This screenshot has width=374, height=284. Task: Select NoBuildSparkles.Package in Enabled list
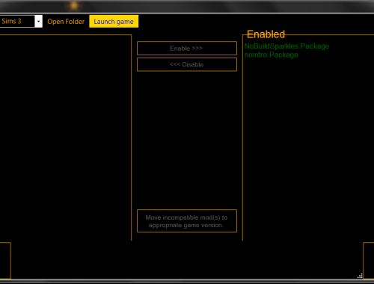click(286, 46)
